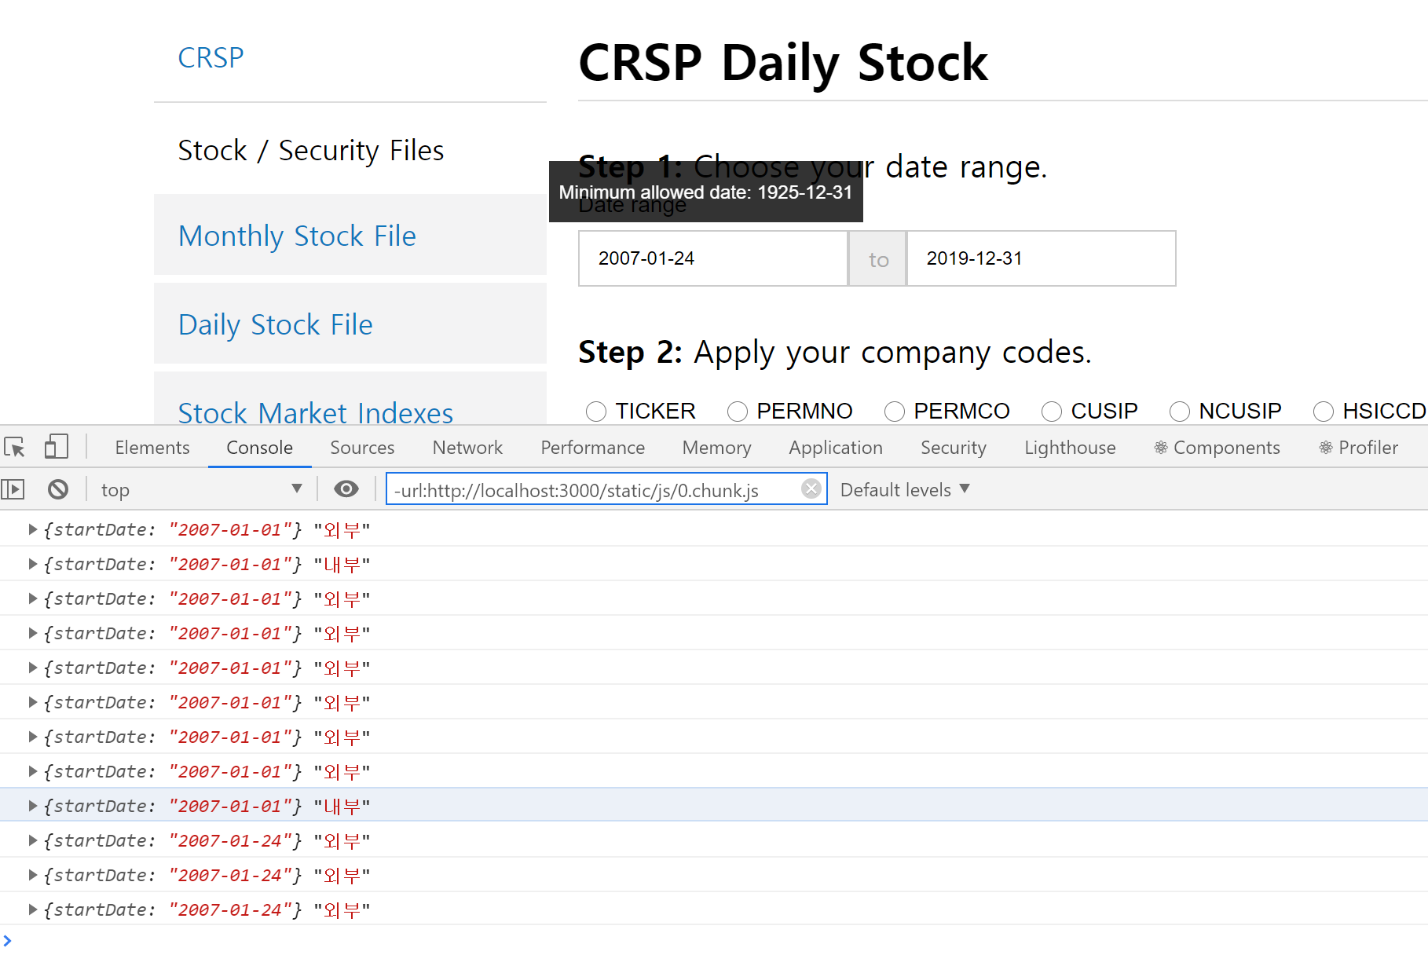Show the console sidebar icon
The height and width of the screenshot is (977, 1428).
tap(13, 490)
